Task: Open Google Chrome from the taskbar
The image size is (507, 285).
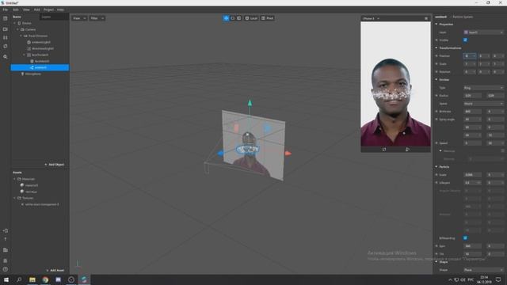Action: pos(45,279)
